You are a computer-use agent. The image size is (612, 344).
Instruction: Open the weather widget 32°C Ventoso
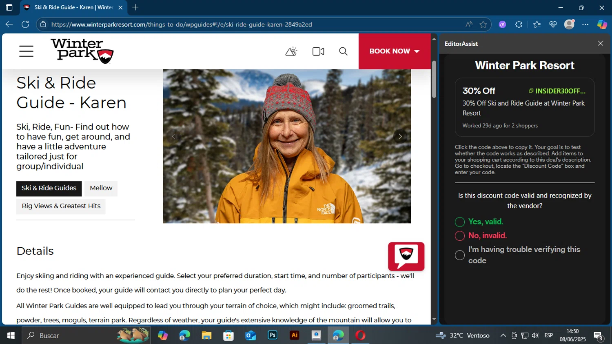pyautogui.click(x=463, y=335)
